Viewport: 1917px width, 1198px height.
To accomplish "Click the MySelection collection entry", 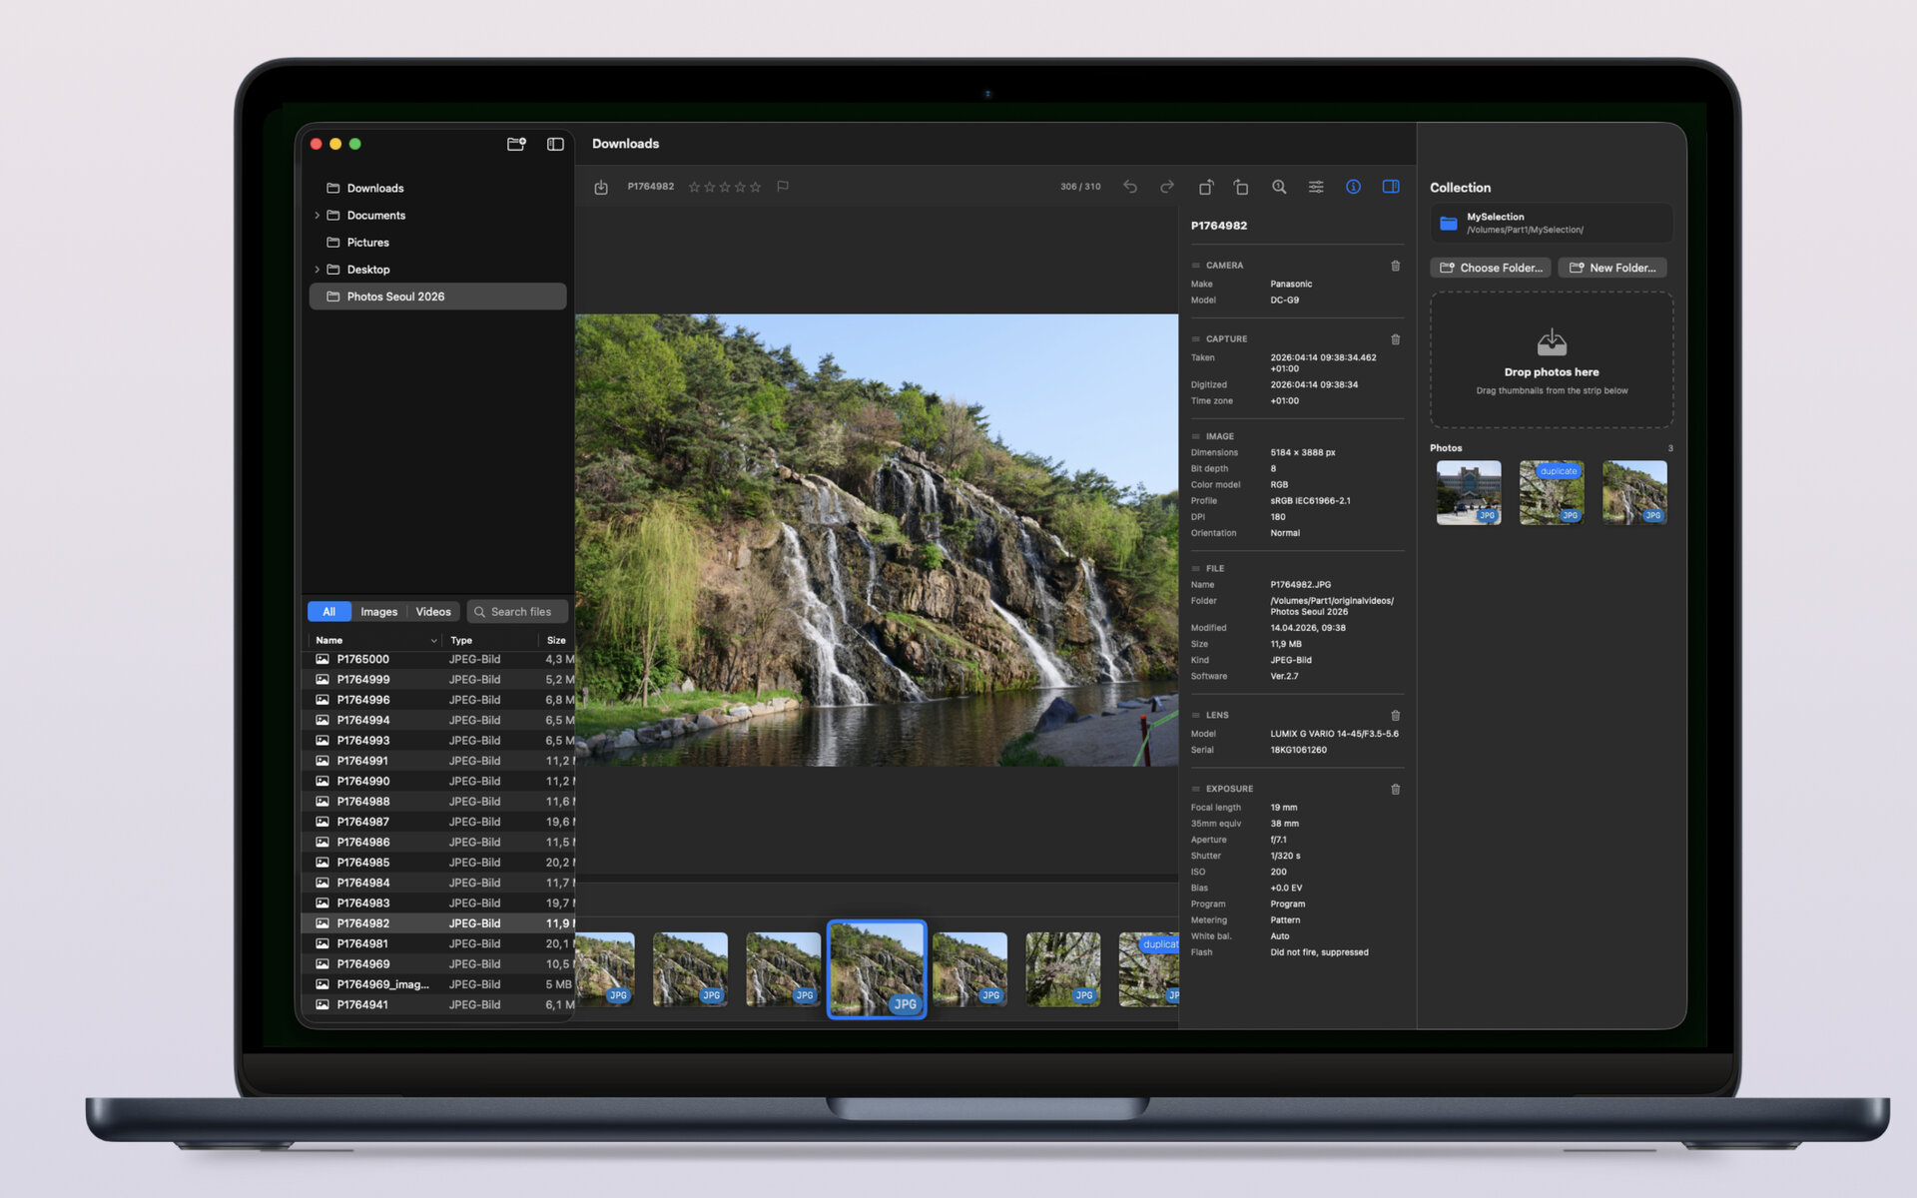I will pyautogui.click(x=1552, y=223).
